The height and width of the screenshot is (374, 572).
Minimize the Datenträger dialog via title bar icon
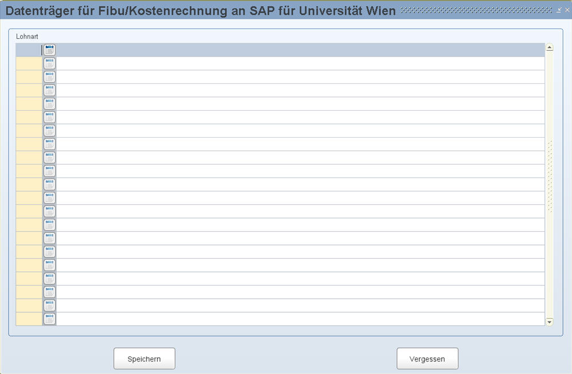[x=559, y=10]
